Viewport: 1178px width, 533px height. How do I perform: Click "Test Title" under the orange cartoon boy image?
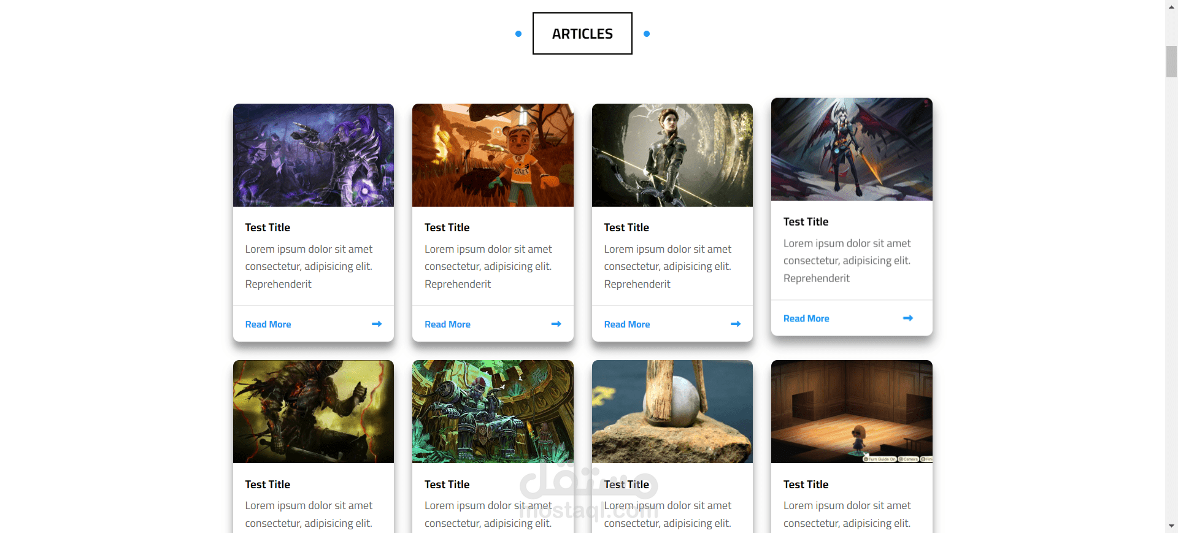pyautogui.click(x=447, y=228)
